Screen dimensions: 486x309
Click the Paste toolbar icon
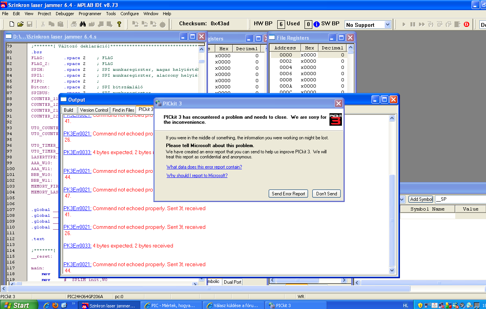pos(60,24)
